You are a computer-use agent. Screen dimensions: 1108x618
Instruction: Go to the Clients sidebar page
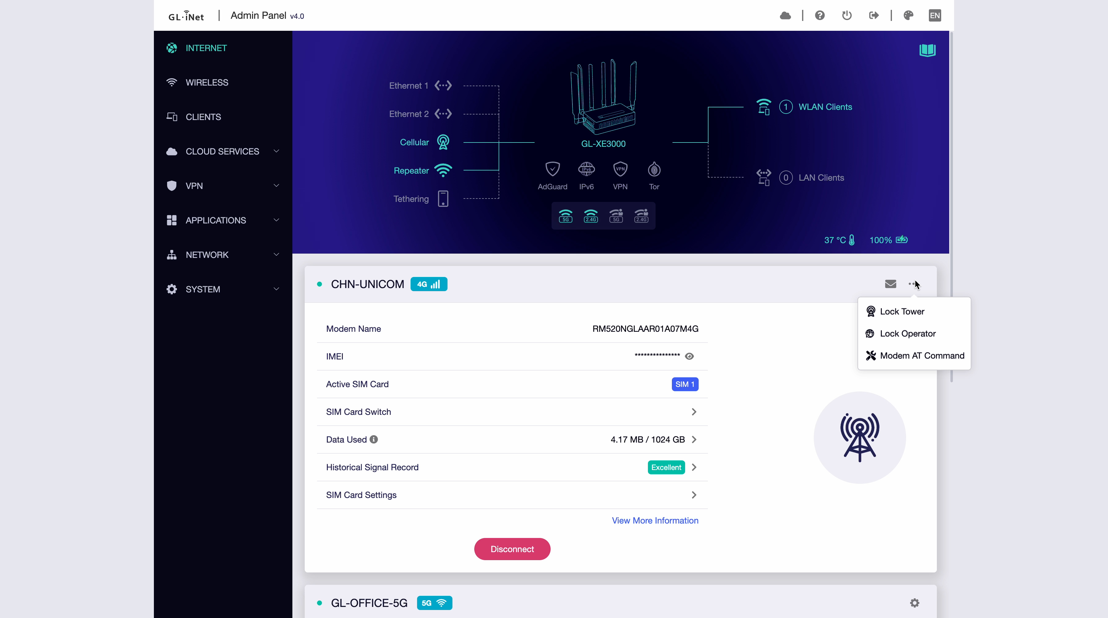pos(223,117)
